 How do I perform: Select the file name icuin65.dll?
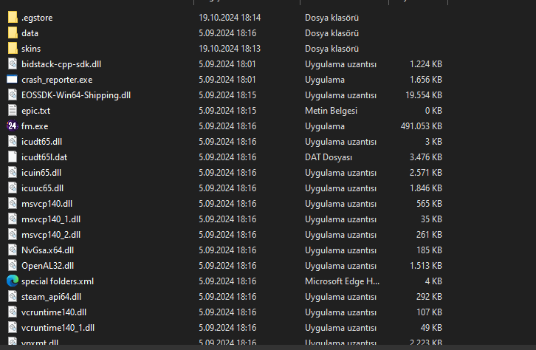(41, 173)
